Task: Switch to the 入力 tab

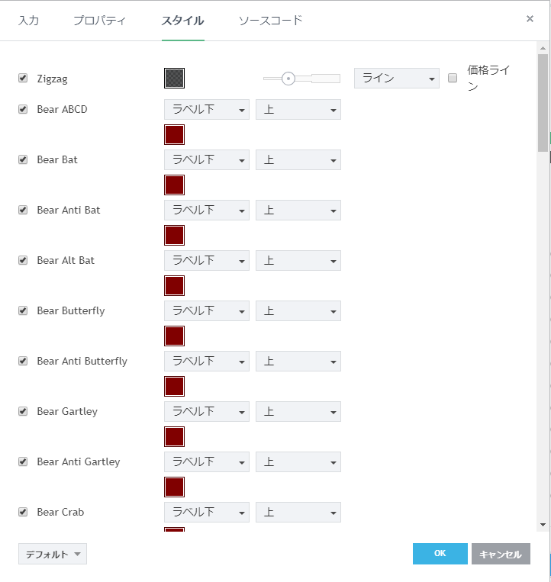Action: click(28, 21)
